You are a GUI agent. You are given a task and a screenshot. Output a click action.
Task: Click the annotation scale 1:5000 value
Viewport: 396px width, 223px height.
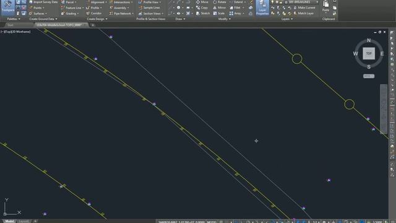(x=377, y=222)
